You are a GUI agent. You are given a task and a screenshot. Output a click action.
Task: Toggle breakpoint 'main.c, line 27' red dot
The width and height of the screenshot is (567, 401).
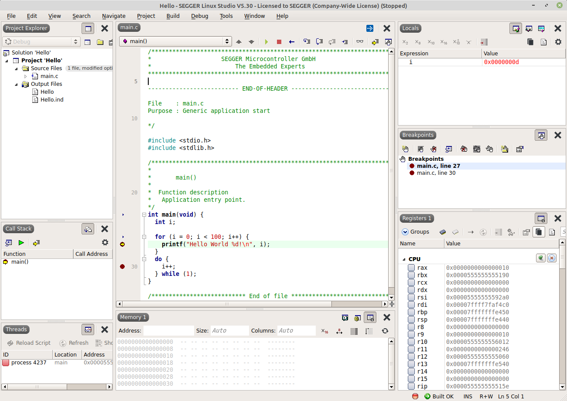coord(412,166)
